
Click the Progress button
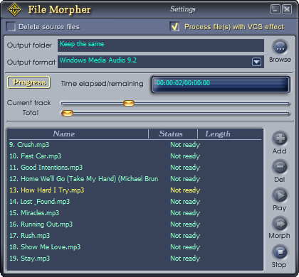coord(28,82)
